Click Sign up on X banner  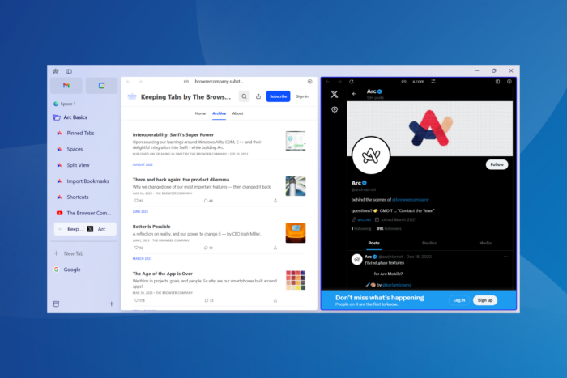click(x=485, y=300)
